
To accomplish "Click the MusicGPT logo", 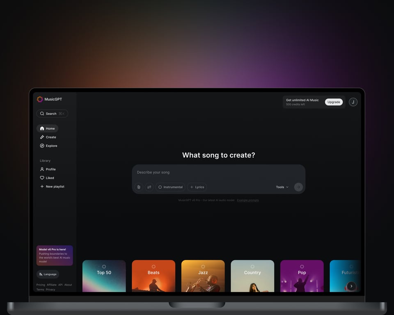I will [x=40, y=99].
